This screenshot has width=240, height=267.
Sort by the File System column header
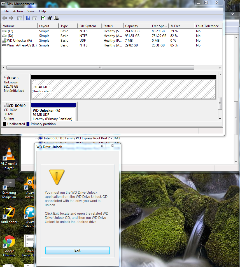90,26
